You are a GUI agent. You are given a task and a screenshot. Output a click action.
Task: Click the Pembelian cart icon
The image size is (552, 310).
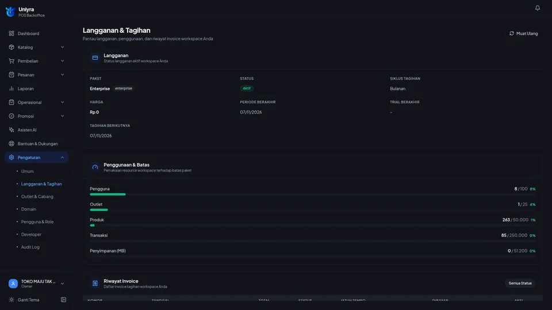click(11, 61)
